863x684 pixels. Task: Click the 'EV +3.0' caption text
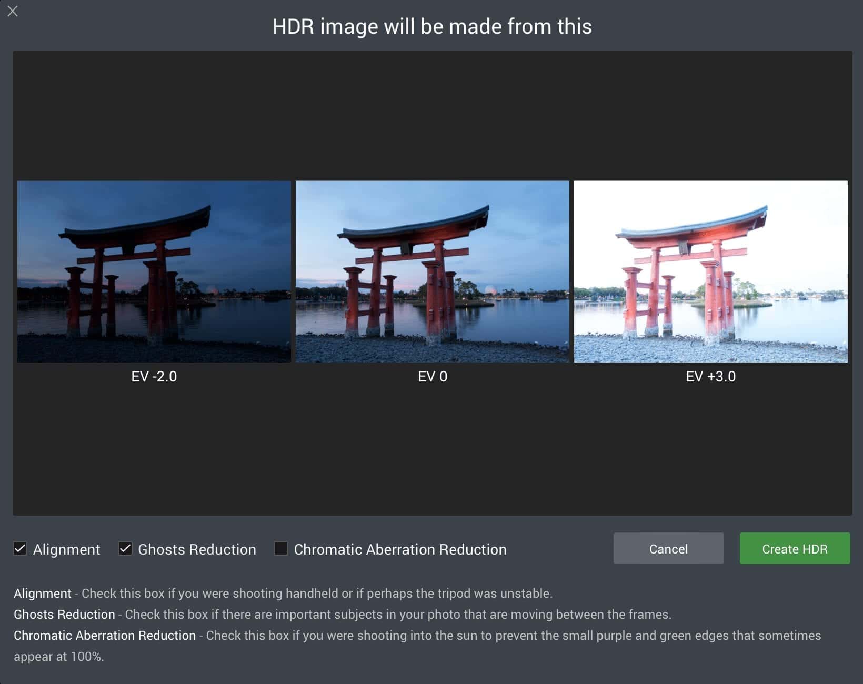pyautogui.click(x=711, y=377)
